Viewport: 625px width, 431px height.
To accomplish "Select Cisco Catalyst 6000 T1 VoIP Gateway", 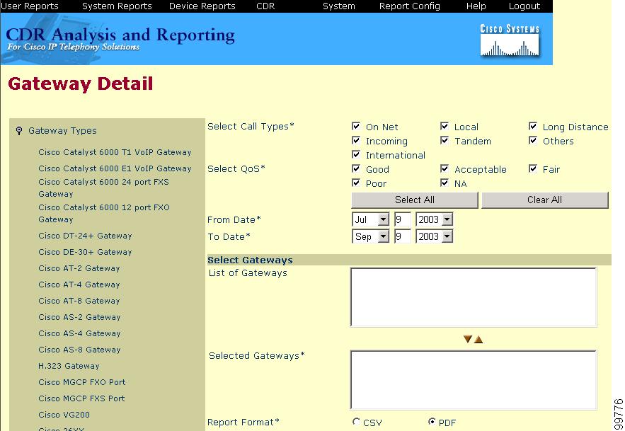I will coord(115,152).
